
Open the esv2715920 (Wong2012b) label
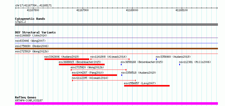click(87, 67)
